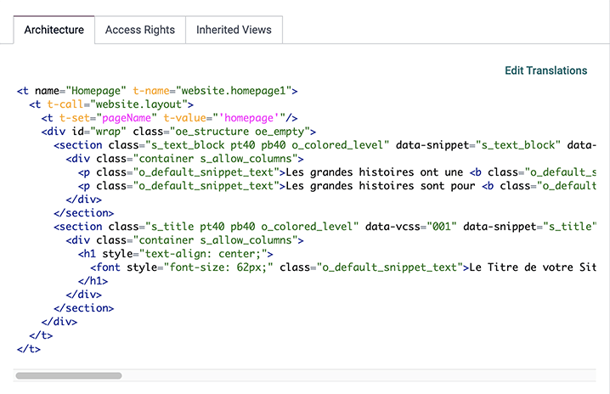The height and width of the screenshot is (394, 610).
Task: Switch to the Architecture tab
Action: tap(54, 30)
